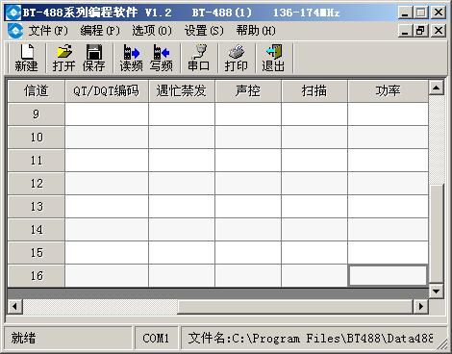The height and width of the screenshot is (354, 452).
Task: Click the 遇忙禁发 column header
Action: coord(182,91)
